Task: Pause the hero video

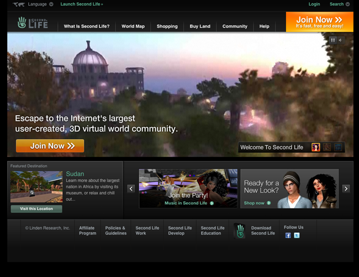Action: 333,40
